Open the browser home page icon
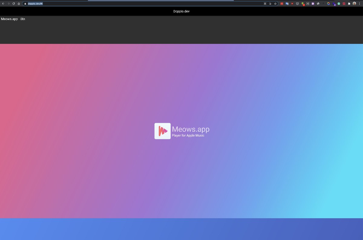Screen dimensions: 363x240 tap(19, 4)
